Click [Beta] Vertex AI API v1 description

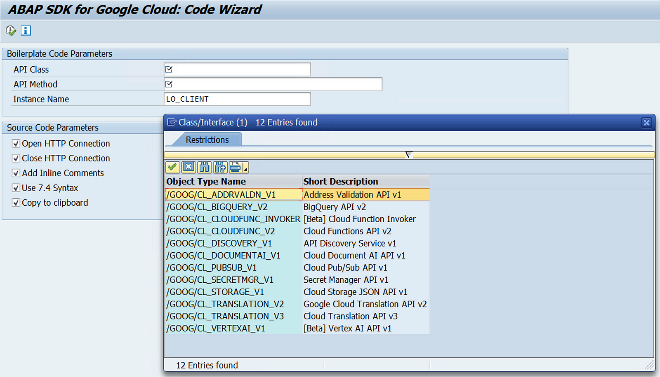coord(347,328)
